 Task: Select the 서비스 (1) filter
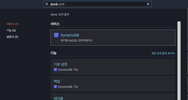pyautogui.click(x=12, y=24)
